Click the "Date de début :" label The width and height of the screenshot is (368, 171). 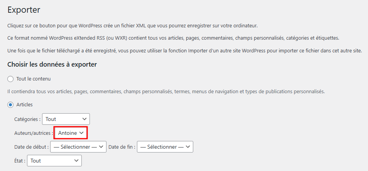click(x=32, y=147)
